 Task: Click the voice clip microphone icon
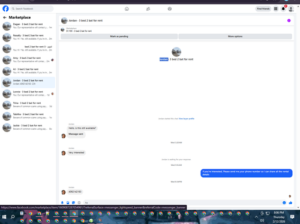pos(62,202)
